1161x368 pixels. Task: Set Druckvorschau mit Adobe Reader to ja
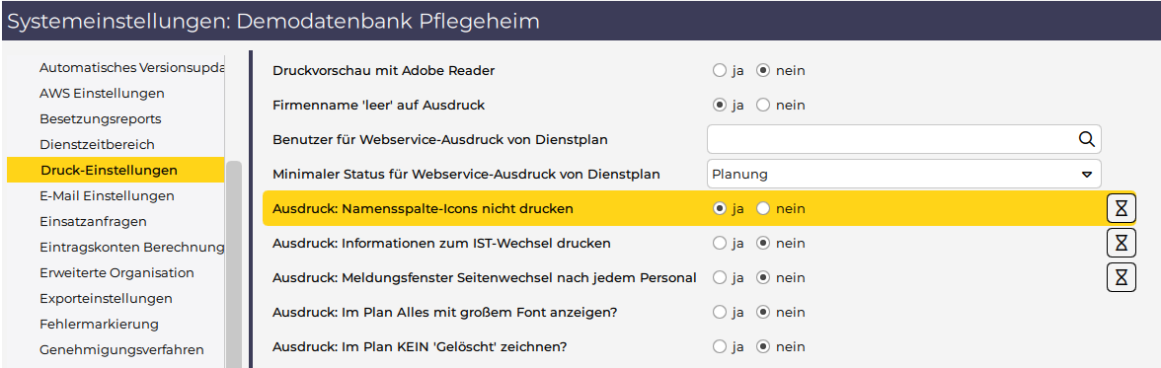719,71
